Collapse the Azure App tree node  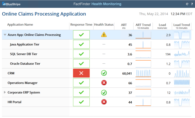pos(5,35)
